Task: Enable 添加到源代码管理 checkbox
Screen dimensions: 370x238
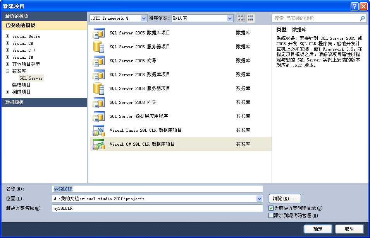Action: pyautogui.click(x=271, y=216)
